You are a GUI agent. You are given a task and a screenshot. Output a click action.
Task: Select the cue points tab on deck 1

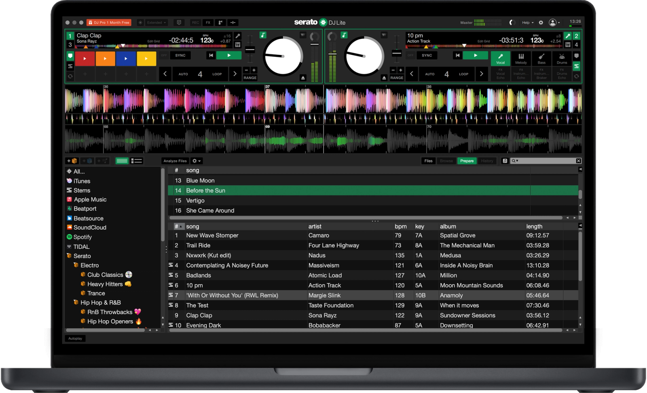point(70,56)
